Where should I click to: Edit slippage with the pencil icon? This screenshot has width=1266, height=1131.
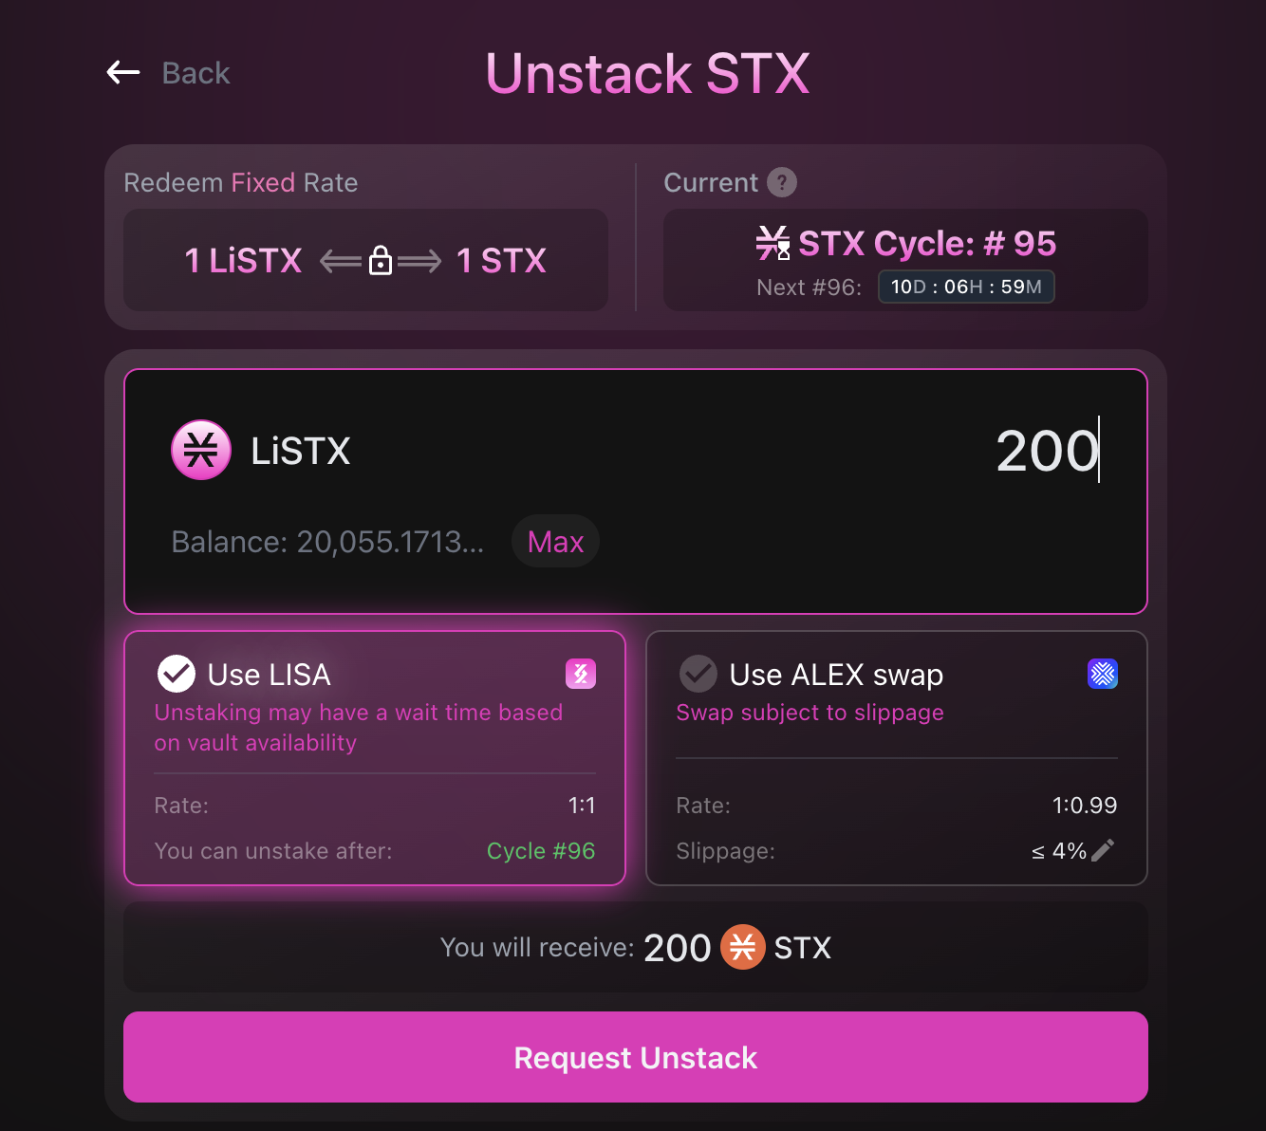pos(1103,850)
